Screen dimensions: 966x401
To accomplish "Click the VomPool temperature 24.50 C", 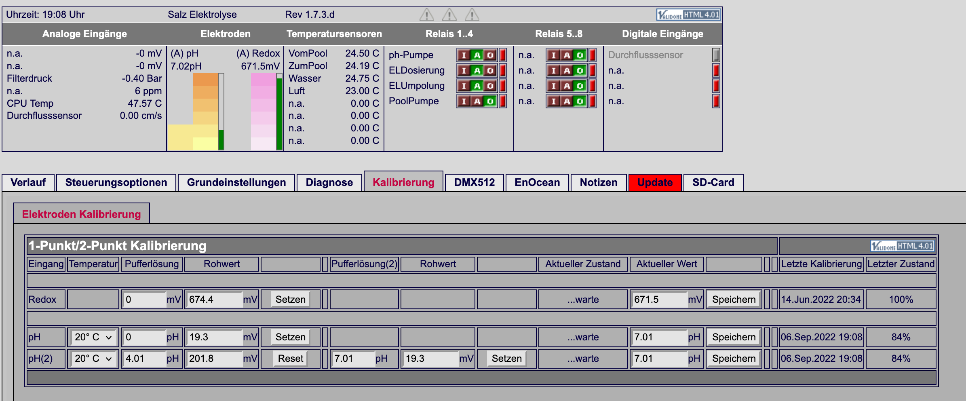I will coord(362,53).
